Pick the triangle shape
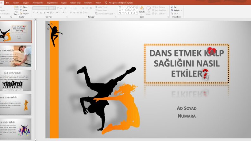Viewport: 251px width, 141px height. pyautogui.click(x=120, y=10)
